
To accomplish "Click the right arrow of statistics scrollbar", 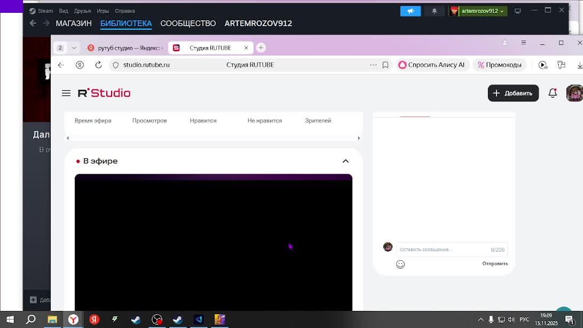I will tap(359, 138).
